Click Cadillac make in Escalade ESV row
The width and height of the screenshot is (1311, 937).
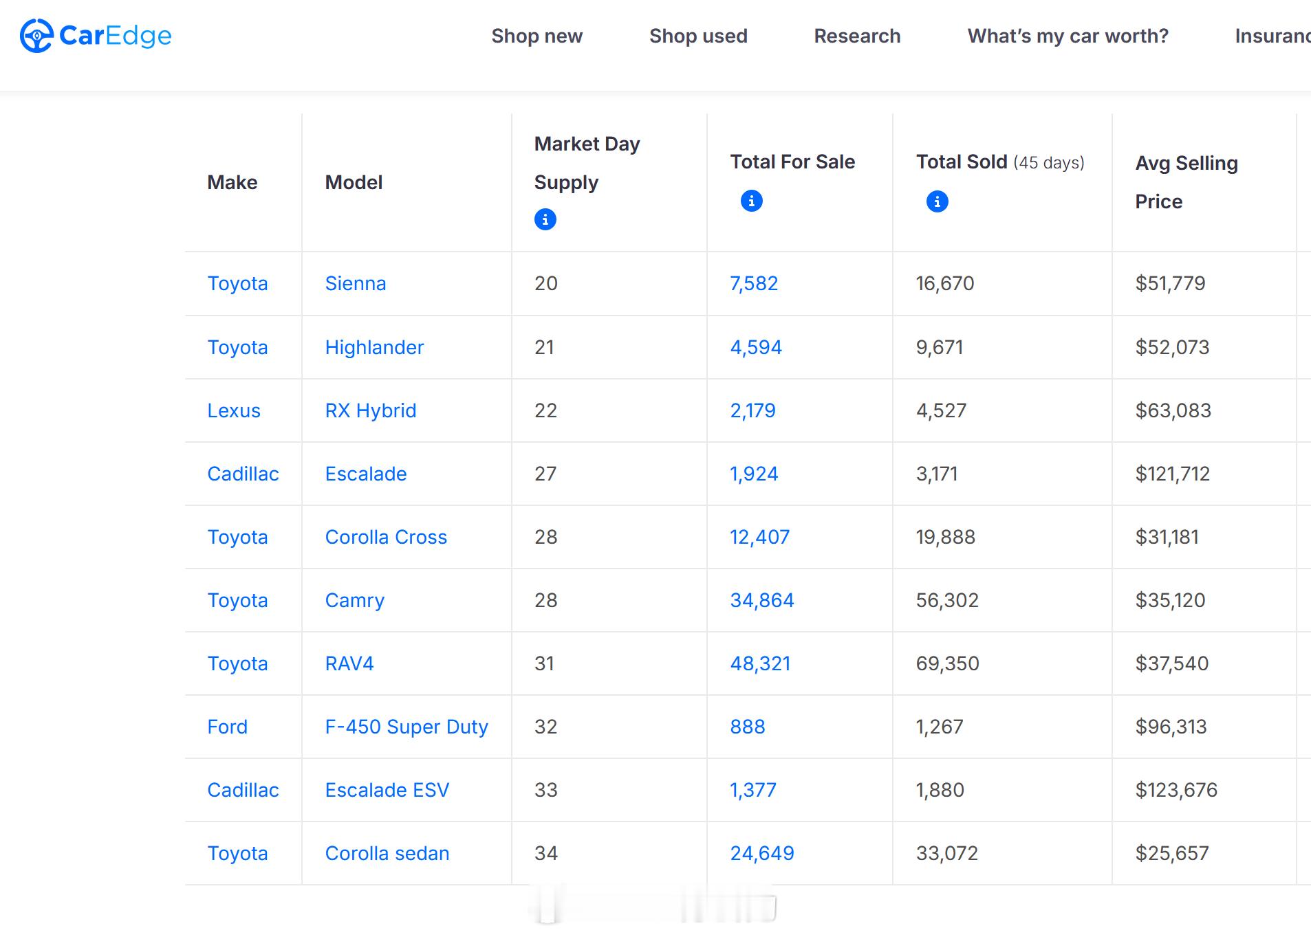point(243,790)
